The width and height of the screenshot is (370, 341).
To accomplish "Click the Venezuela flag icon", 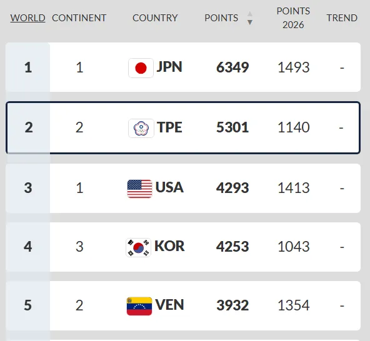I will [x=139, y=306].
